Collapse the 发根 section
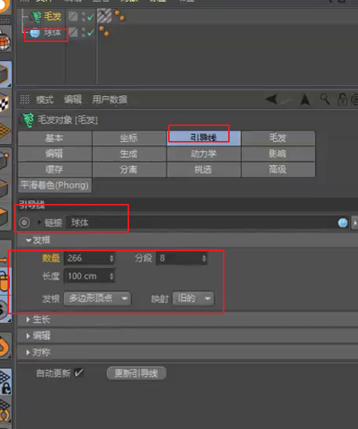This screenshot has width=358, height=429. click(29, 240)
